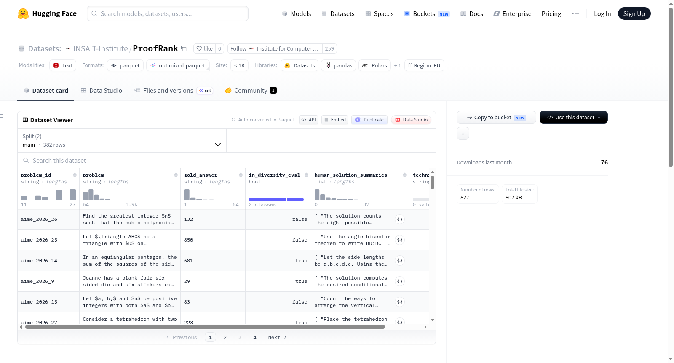Click Next page in pagination
Image resolution: width=674 pixels, height=363 pixels.
(x=277, y=337)
